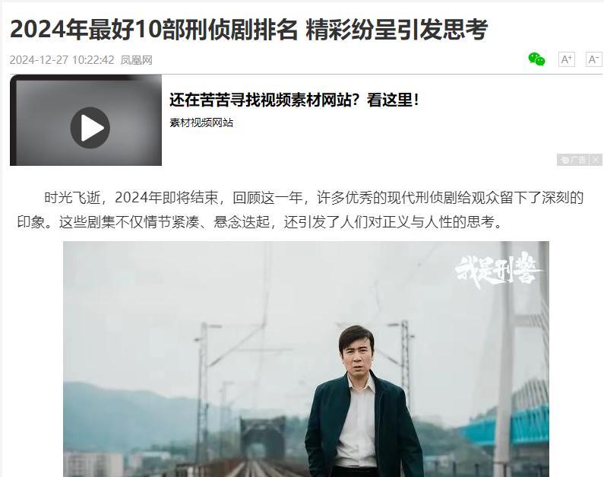Image resolution: width=604 pixels, height=477 pixels.
Task: Click the railway tunnel entrance in the photo
Action: click(x=264, y=437)
